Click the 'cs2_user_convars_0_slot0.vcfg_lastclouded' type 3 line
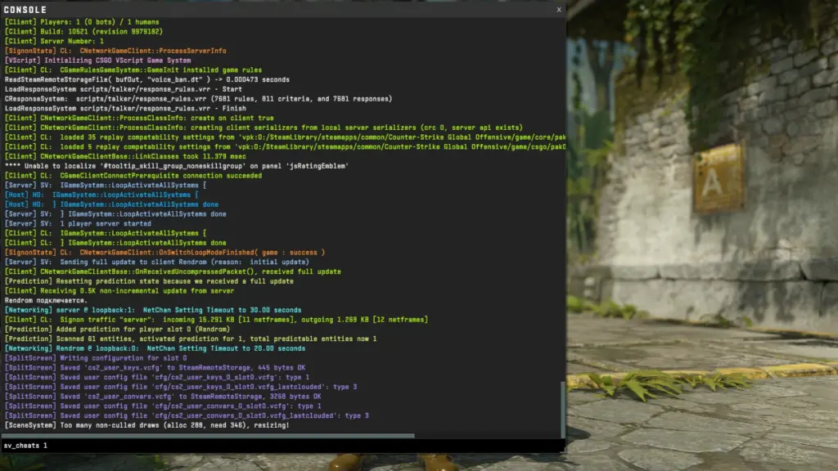This screenshot has height=471, width=838. tap(187, 416)
